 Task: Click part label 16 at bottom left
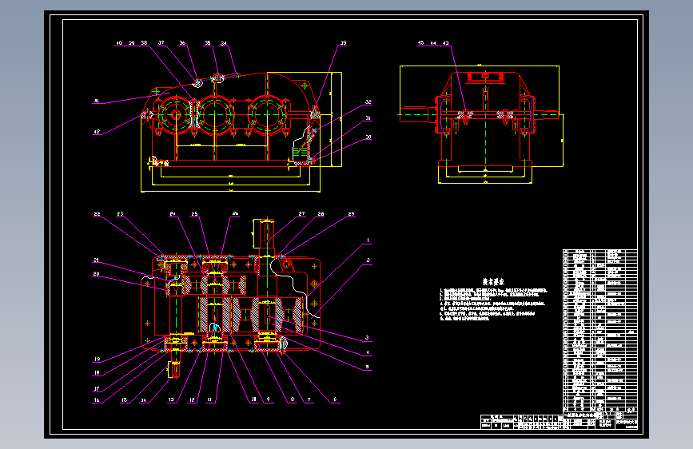(97, 400)
